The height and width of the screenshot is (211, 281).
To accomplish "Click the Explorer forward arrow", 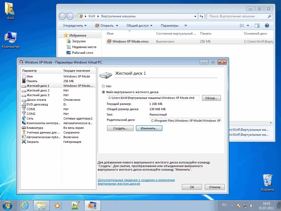I will click(70, 16).
